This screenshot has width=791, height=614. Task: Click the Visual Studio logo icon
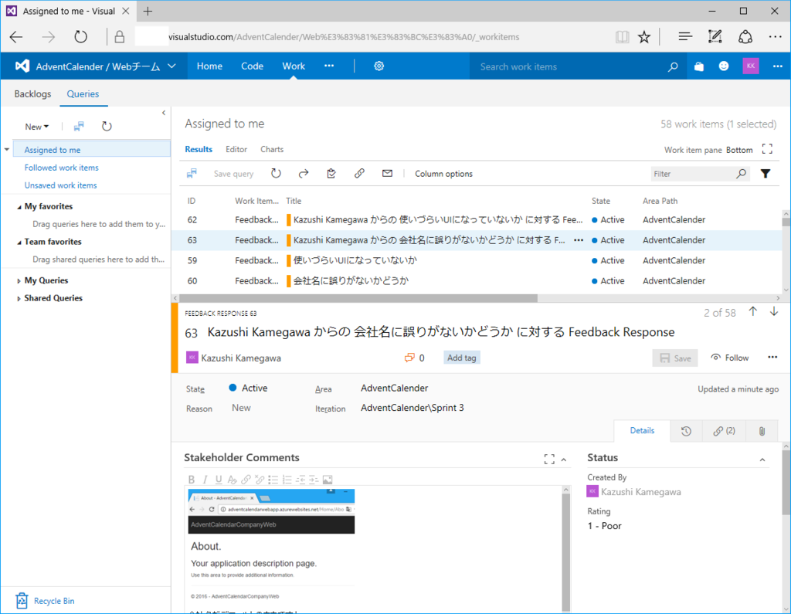click(x=22, y=66)
